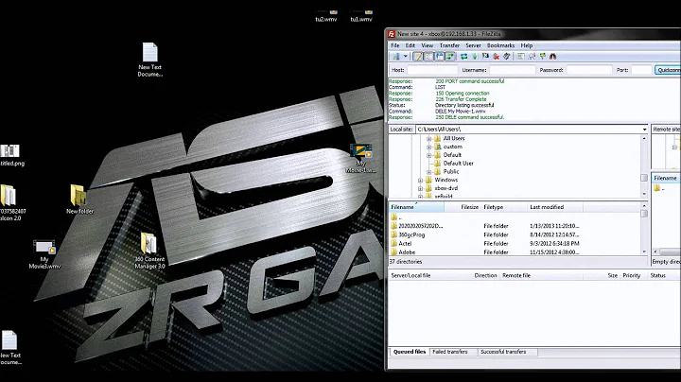This screenshot has height=382, width=681.
Task: Open the Server menu
Action: [x=473, y=45]
